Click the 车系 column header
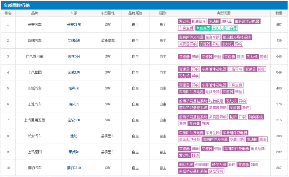The height and width of the screenshot is (177, 289). pyautogui.click(x=74, y=13)
